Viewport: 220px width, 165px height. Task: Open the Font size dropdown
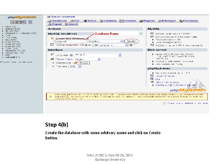point(75,66)
